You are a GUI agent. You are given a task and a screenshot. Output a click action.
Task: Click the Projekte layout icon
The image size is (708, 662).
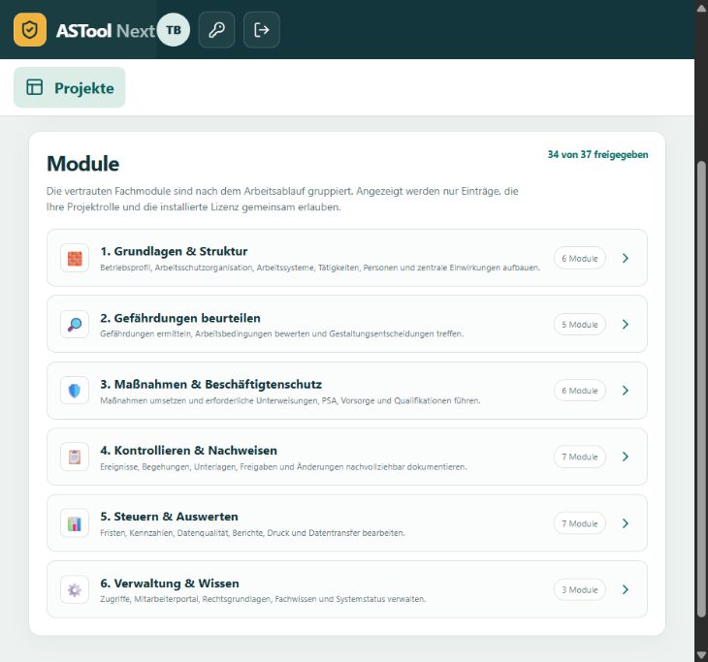point(34,87)
